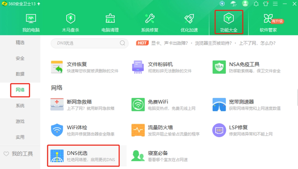This screenshot has width=298, height=169.
Task: Open 软件管家 icon
Action: pyautogui.click(x=268, y=18)
